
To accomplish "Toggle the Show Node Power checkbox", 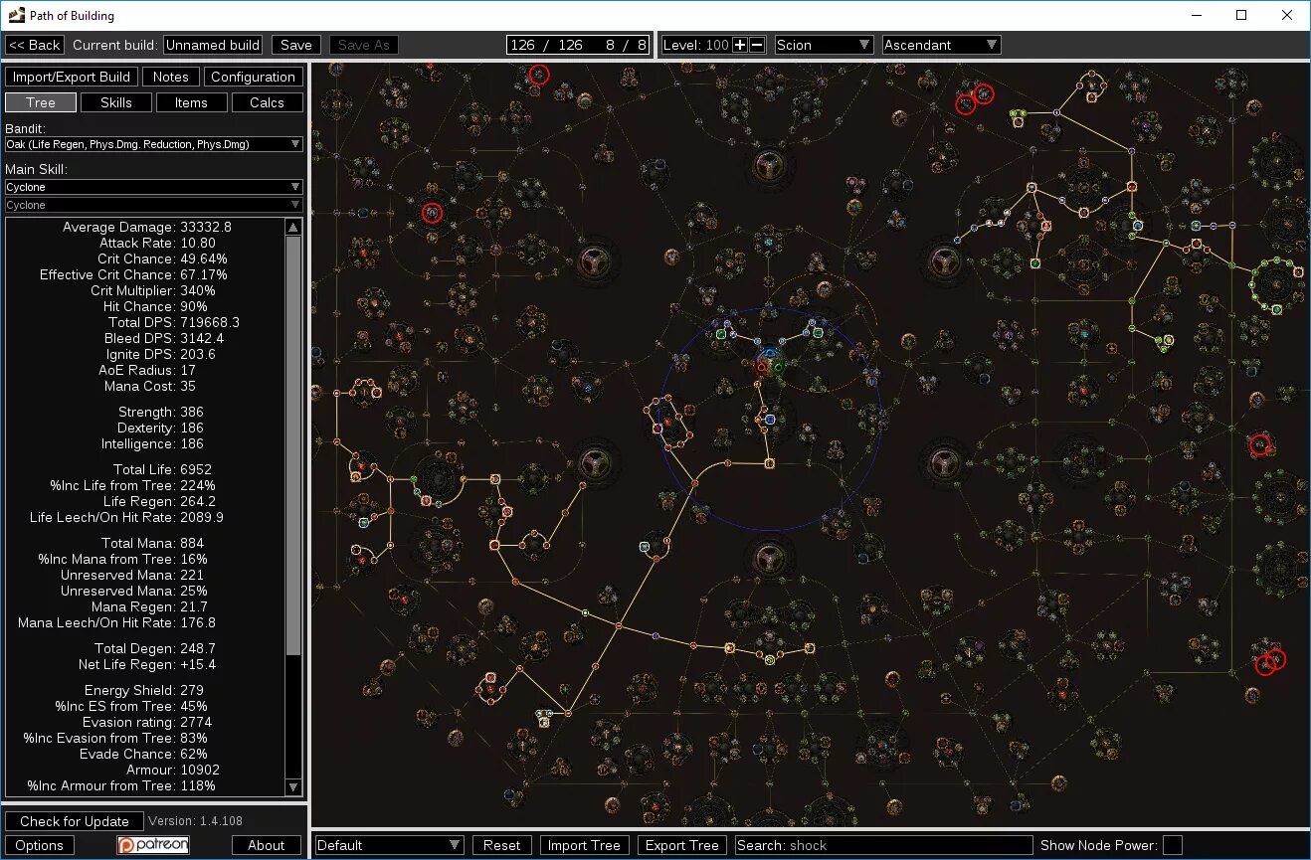I will pyautogui.click(x=1173, y=845).
